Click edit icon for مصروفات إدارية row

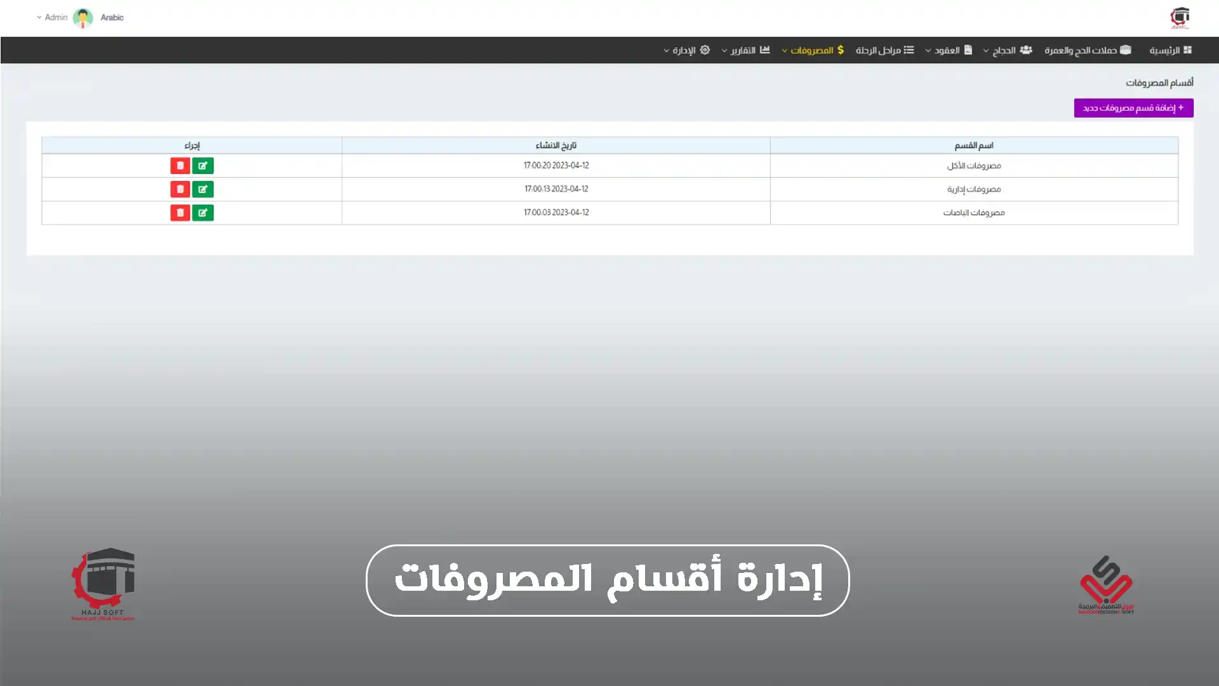click(x=203, y=189)
